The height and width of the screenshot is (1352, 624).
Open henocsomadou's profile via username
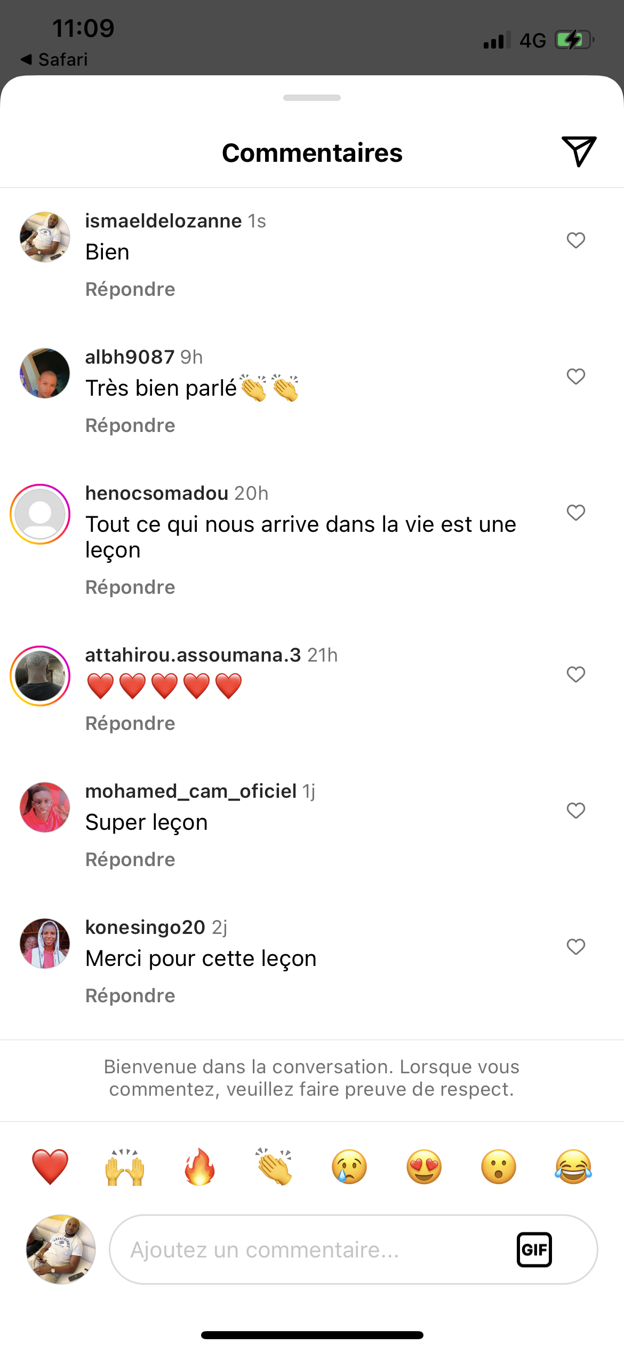(157, 493)
